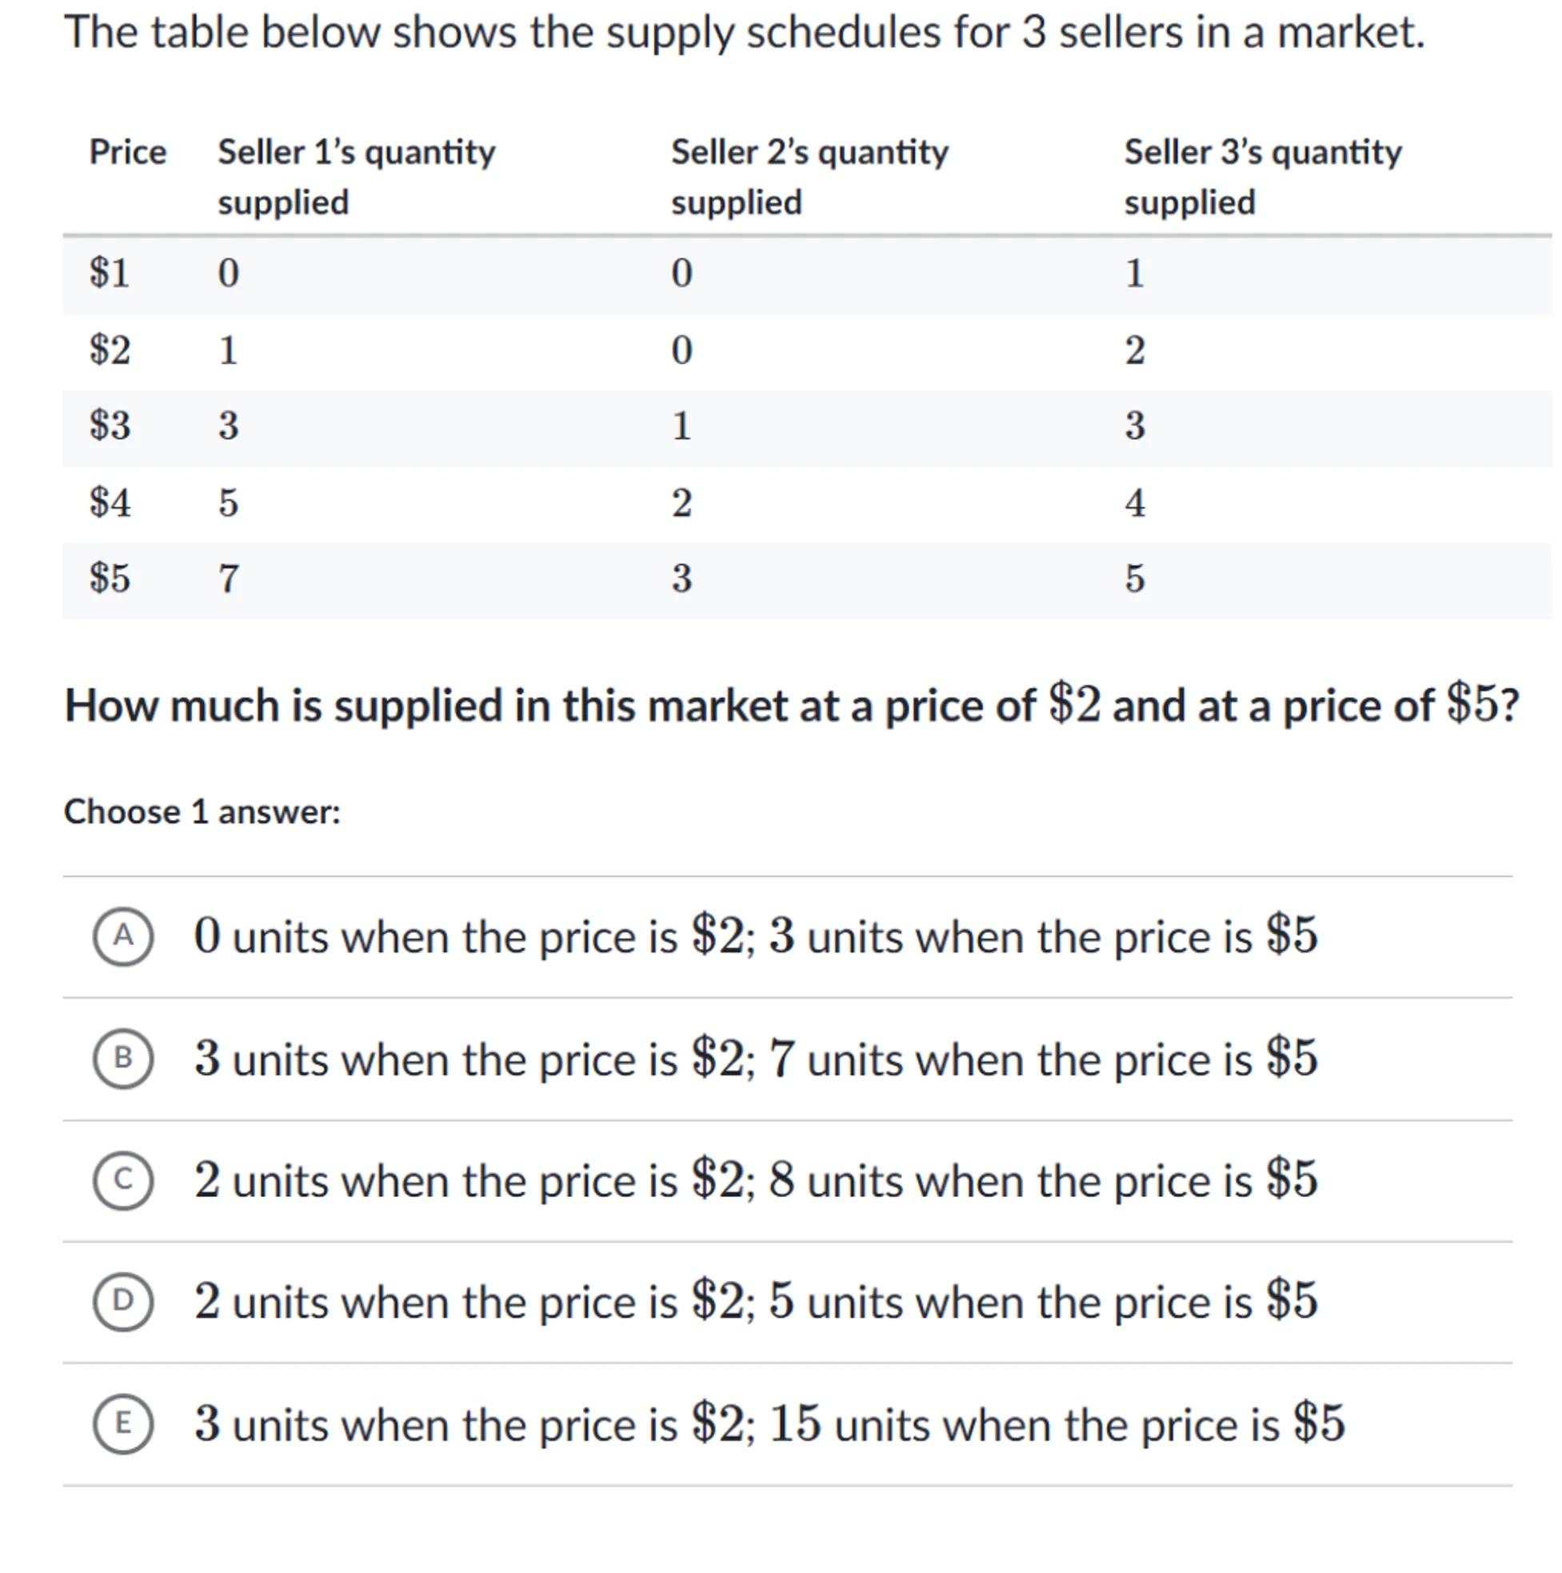
Task: Click the 'Price' column header
Action: [x=128, y=152]
